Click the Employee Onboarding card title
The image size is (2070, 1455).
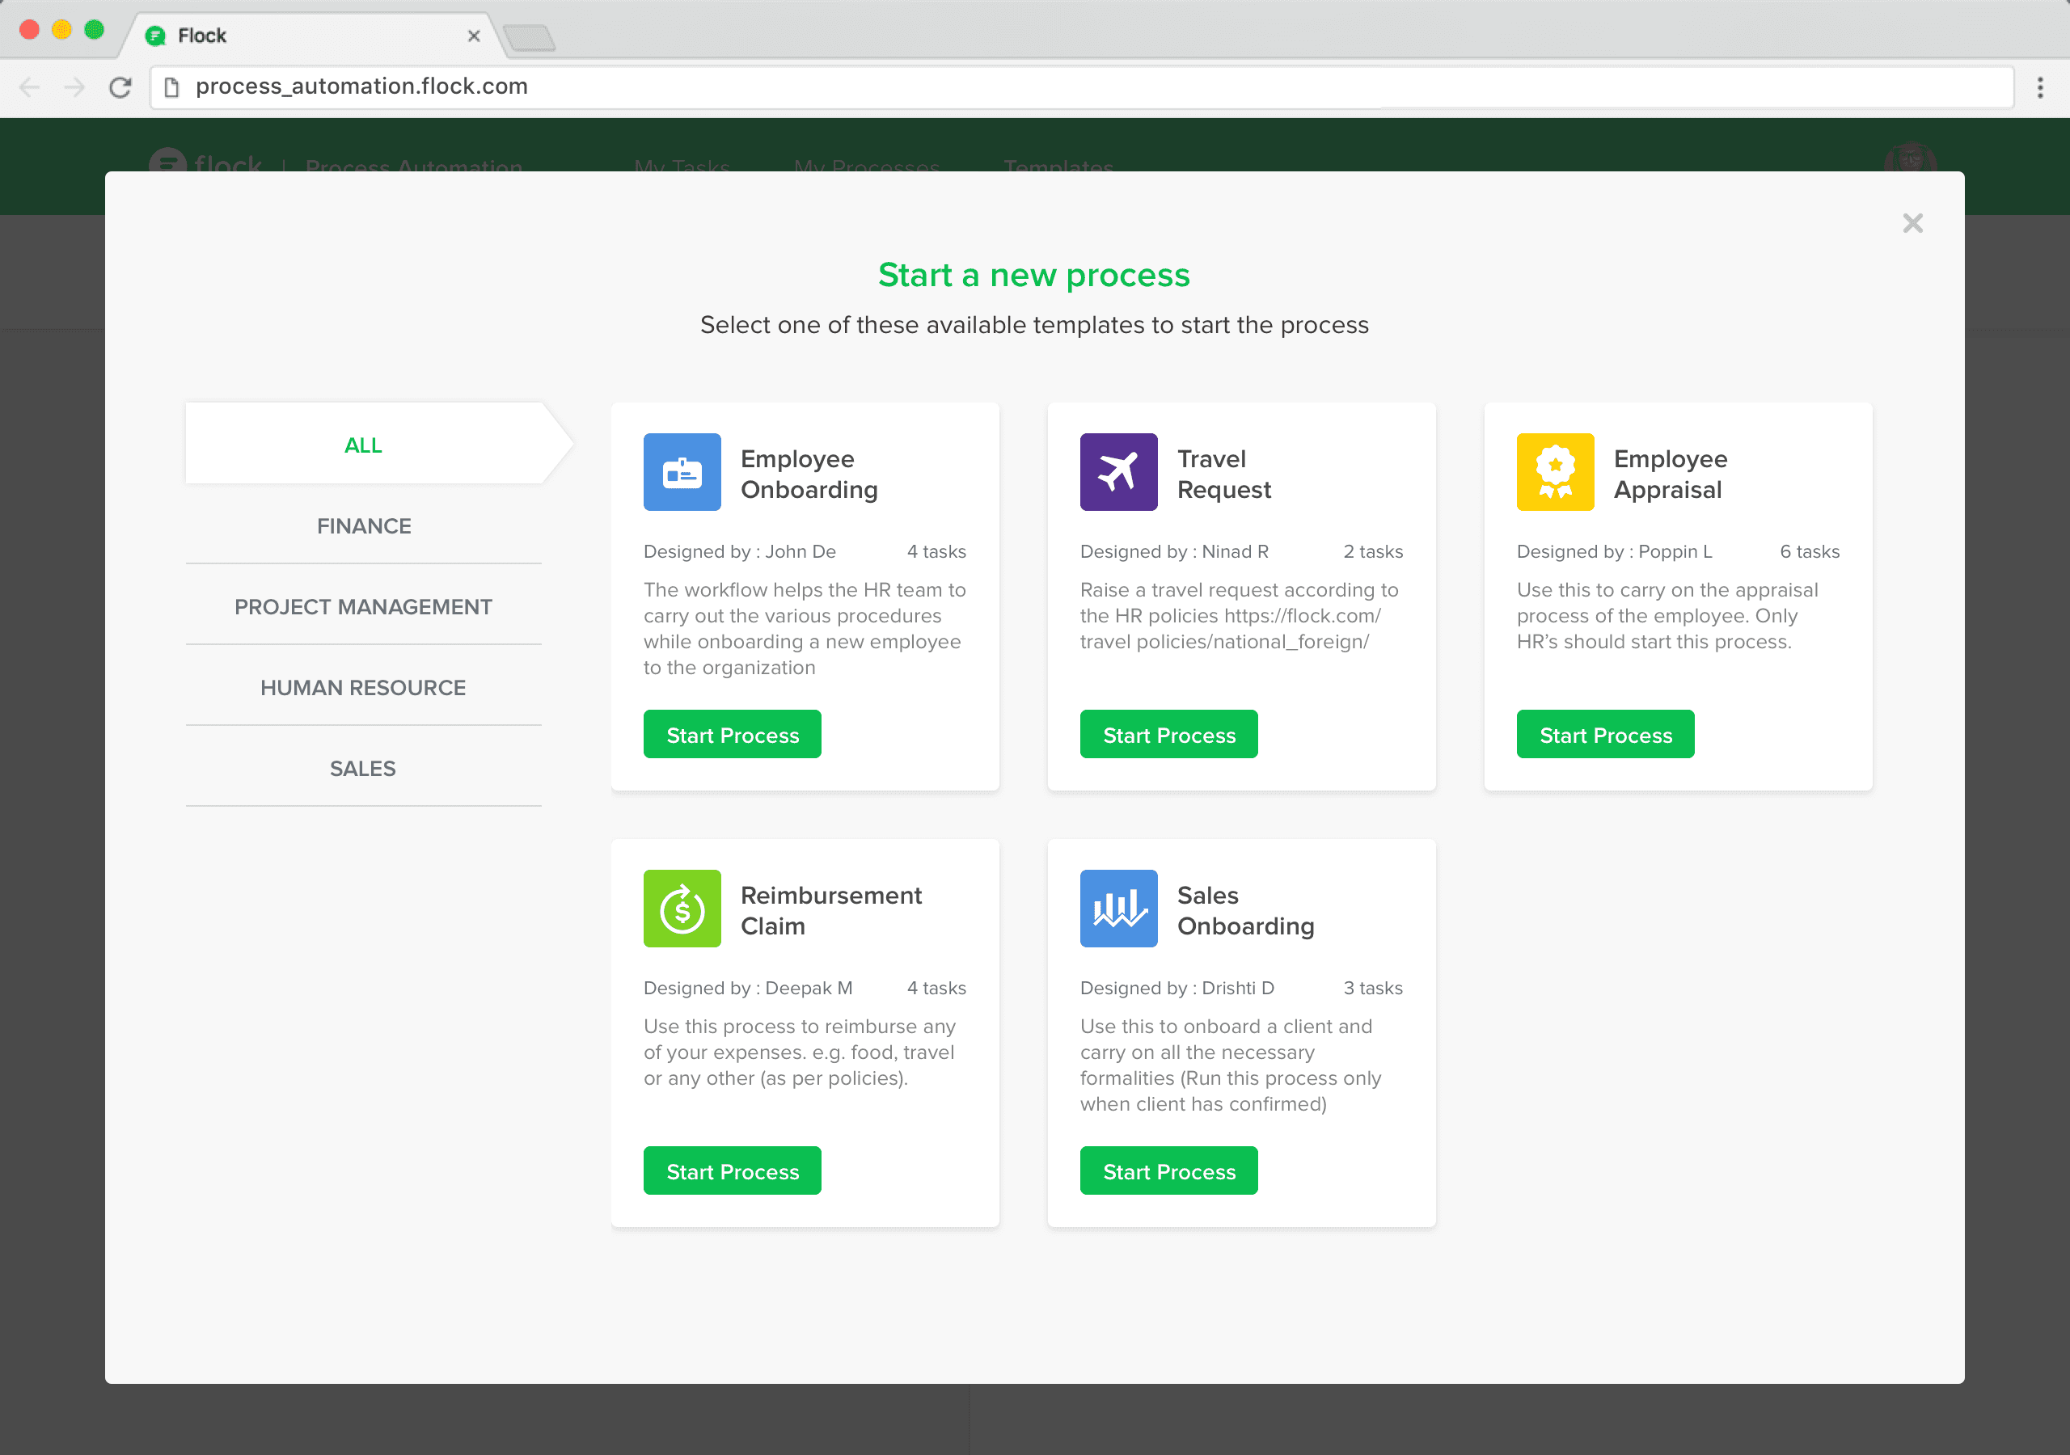pyautogui.click(x=809, y=474)
